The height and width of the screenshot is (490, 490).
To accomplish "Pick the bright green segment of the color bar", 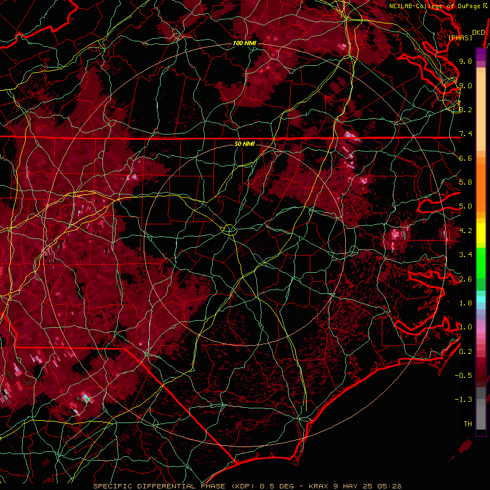I will pos(481,263).
